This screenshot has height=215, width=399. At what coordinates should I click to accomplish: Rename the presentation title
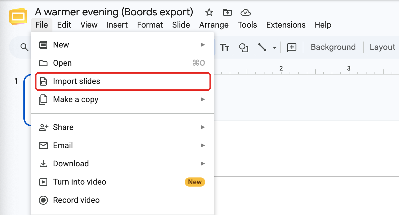click(x=114, y=12)
